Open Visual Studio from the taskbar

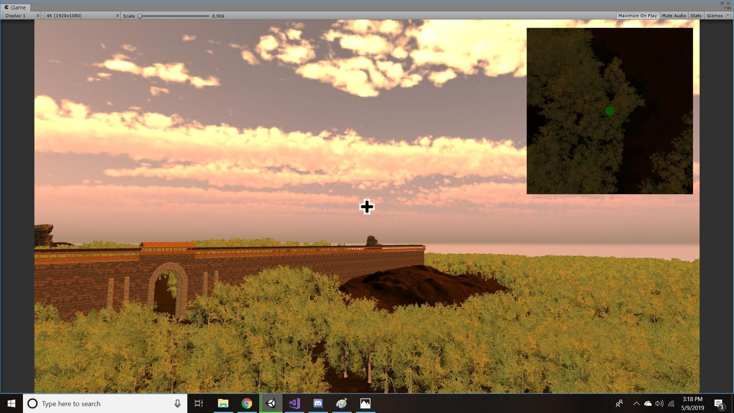point(294,403)
